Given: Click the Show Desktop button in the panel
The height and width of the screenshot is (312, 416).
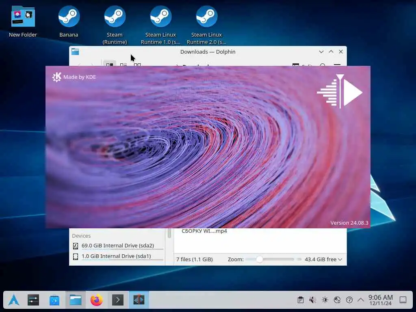Looking at the screenshot, I should tap(403, 300).
